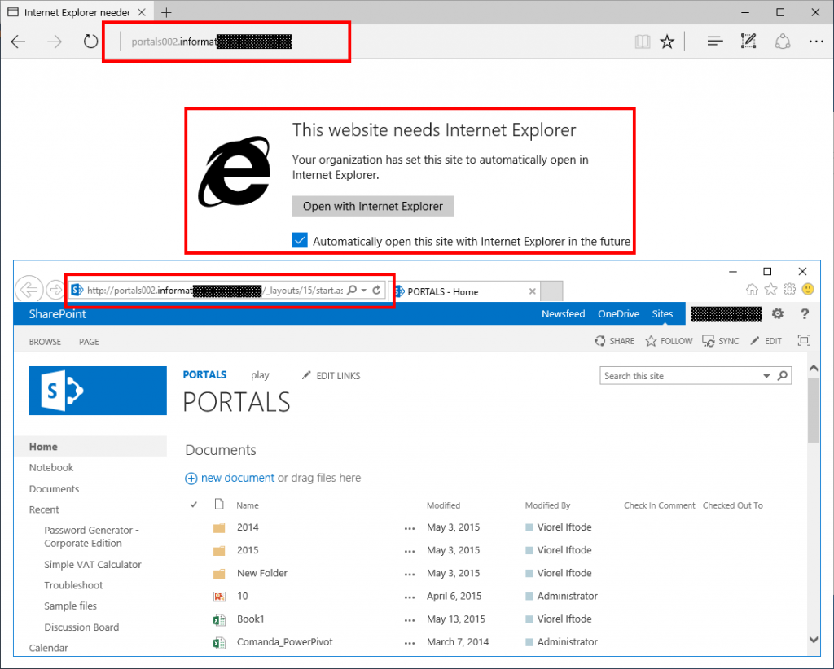Open the search scope dropdown arrow
Viewport: 834px width, 669px height.
pyautogui.click(x=766, y=375)
